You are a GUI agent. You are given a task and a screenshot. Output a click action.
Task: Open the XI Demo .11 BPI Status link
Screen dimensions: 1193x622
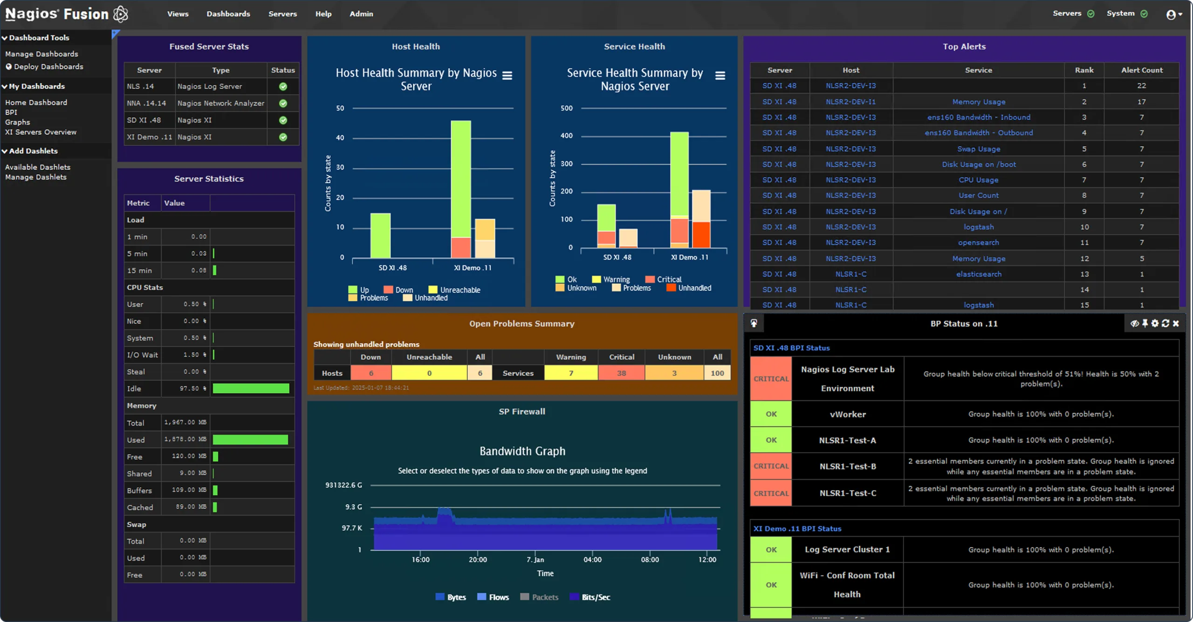point(797,529)
